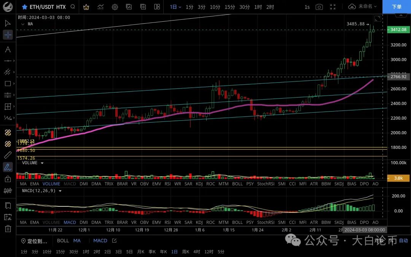
Task: Choose 月K in the bottom interval row
Action: (141, 252)
